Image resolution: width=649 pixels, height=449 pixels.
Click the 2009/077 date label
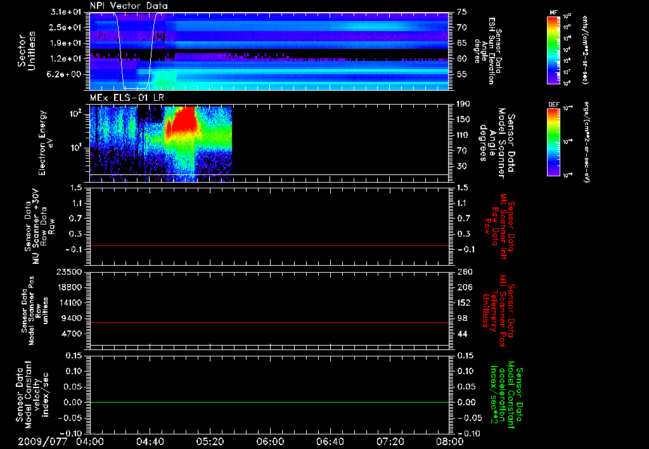[42, 441]
